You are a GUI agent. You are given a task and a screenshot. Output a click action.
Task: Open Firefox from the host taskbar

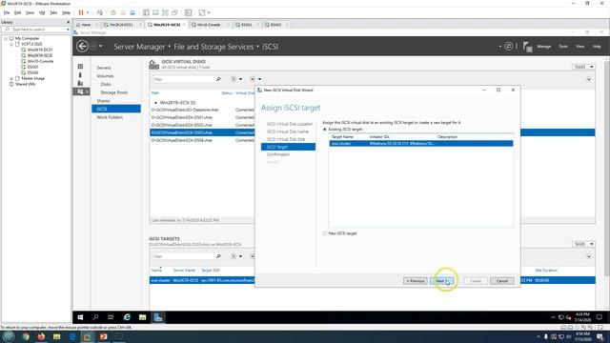[x=41, y=336]
